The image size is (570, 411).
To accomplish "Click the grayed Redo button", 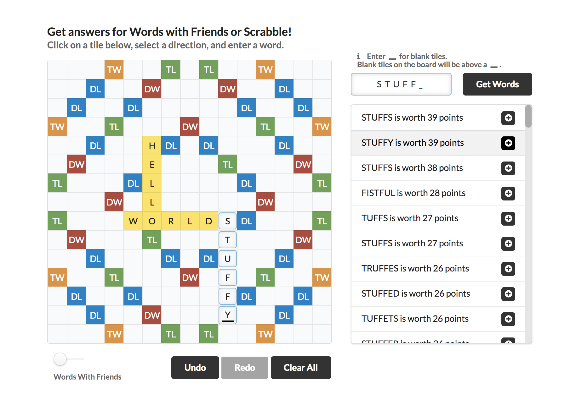I will 245,368.
